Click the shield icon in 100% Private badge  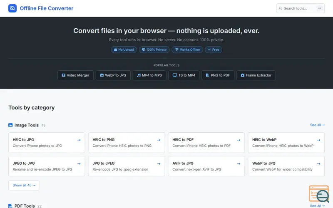tap(144, 50)
